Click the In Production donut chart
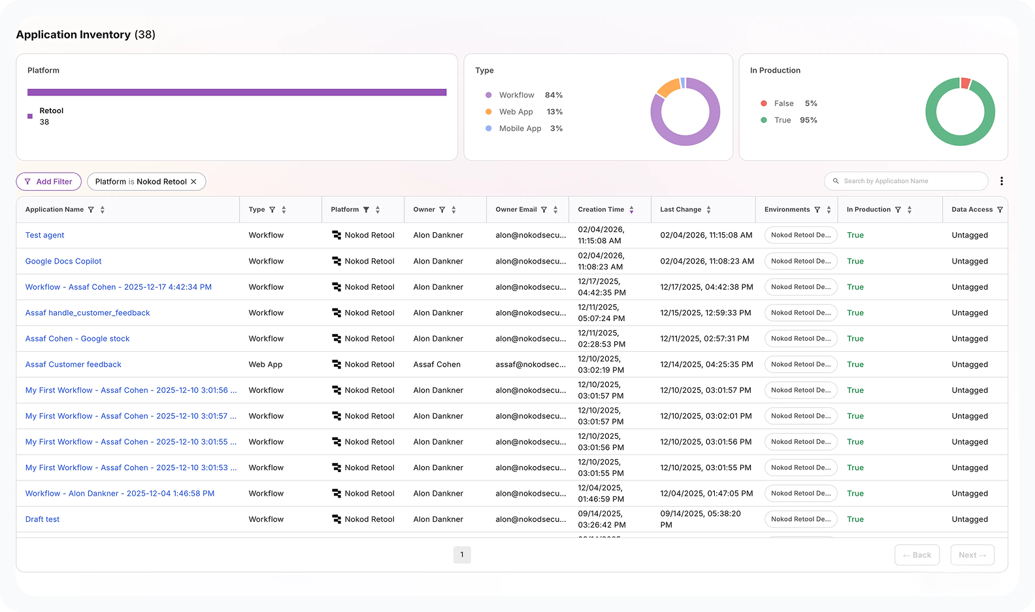The height and width of the screenshot is (612, 1035). coord(960,112)
